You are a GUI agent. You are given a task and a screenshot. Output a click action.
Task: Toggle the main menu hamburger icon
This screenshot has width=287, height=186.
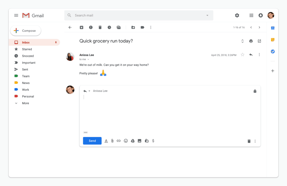(16, 15)
